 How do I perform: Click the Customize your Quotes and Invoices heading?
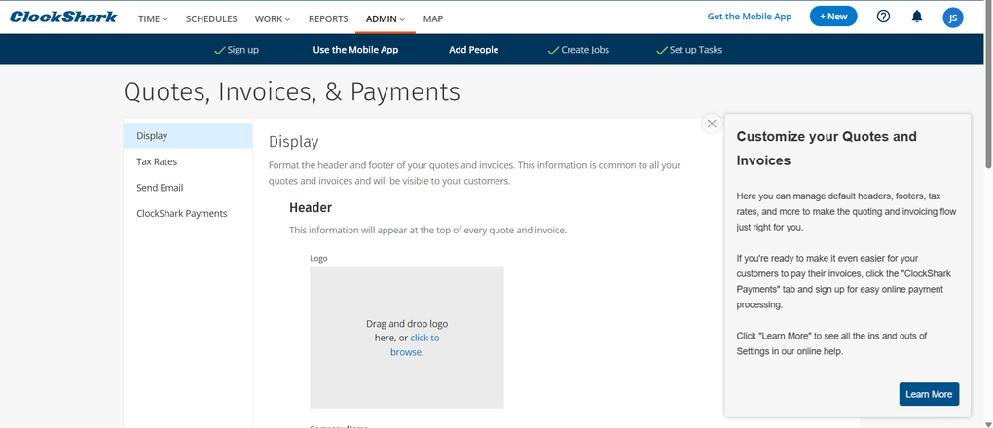coord(827,148)
